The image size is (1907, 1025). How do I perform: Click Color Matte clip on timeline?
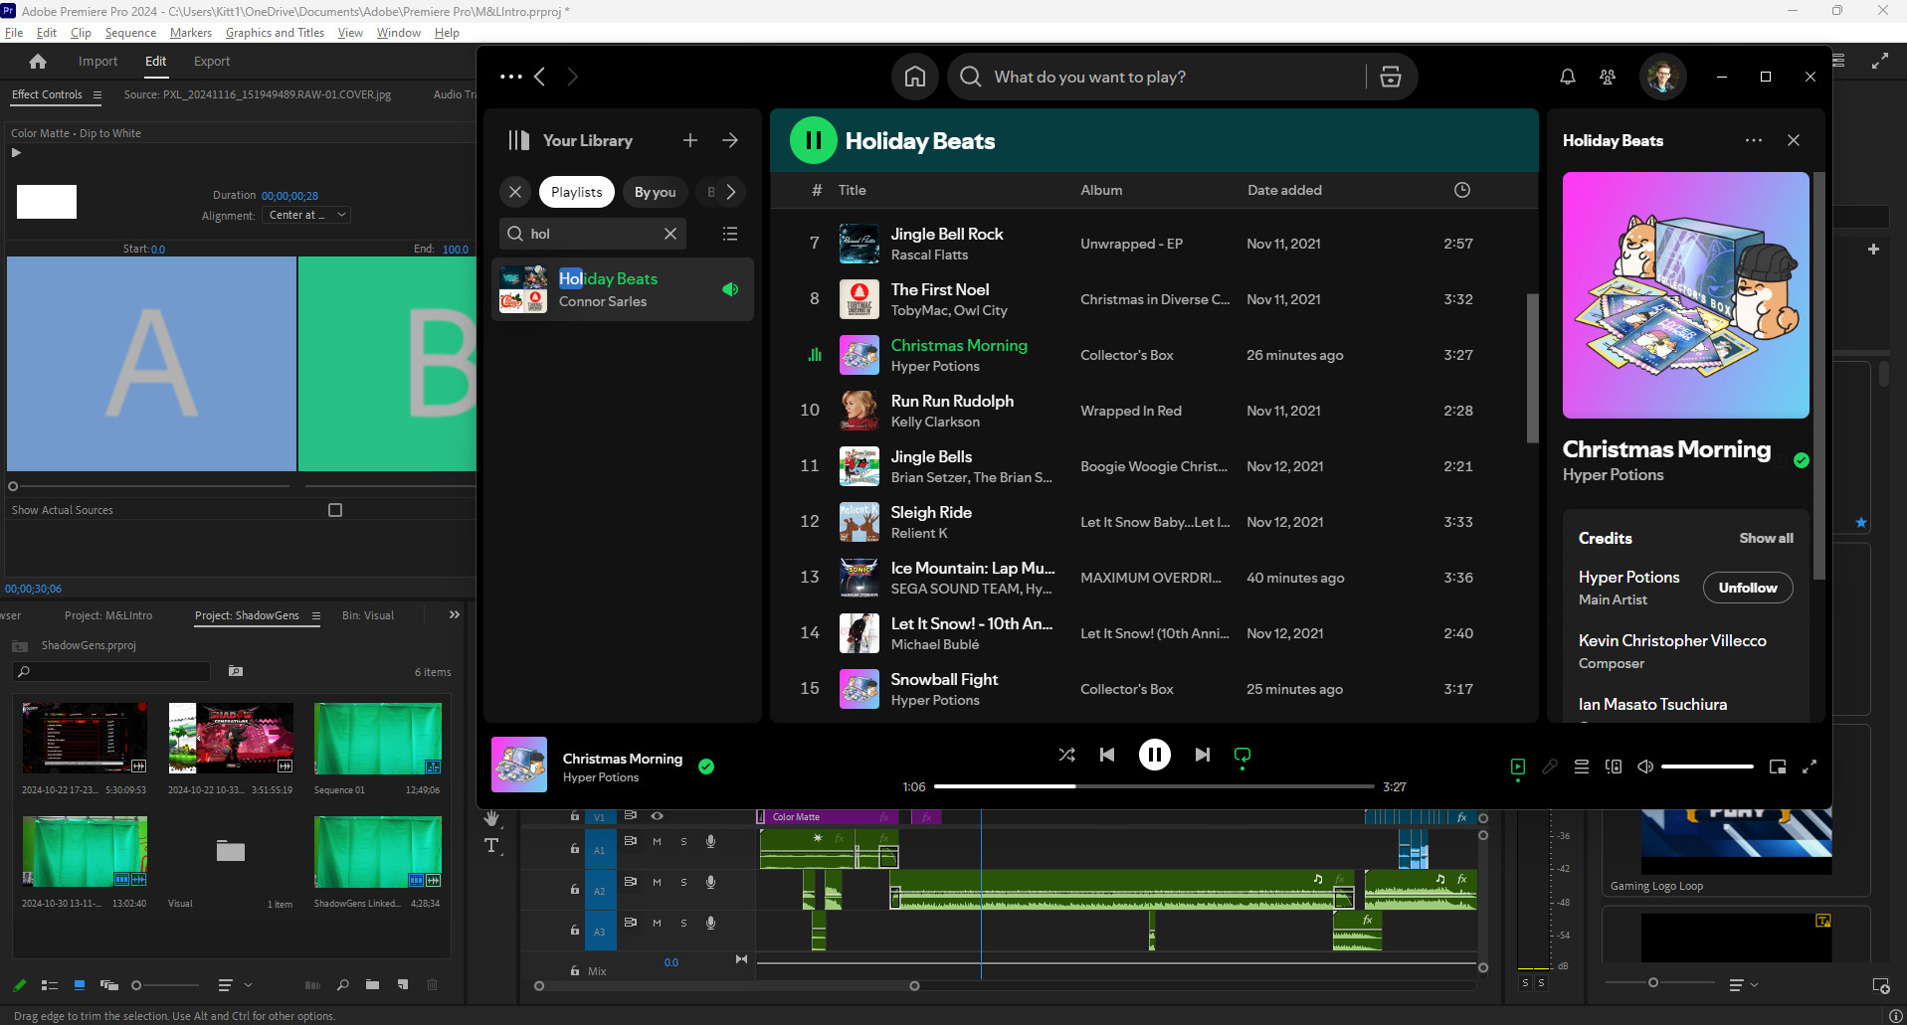(828, 817)
